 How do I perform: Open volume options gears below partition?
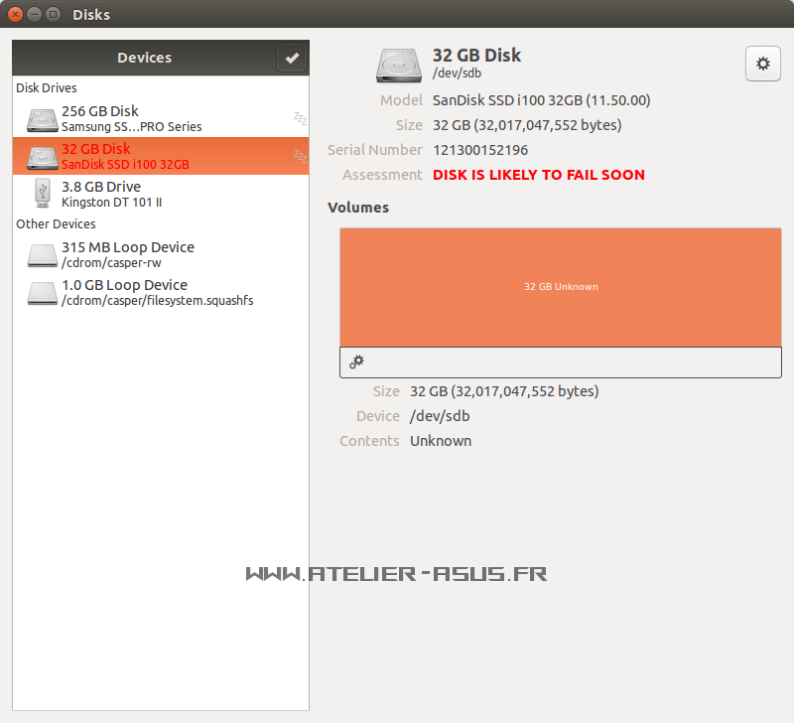click(357, 362)
